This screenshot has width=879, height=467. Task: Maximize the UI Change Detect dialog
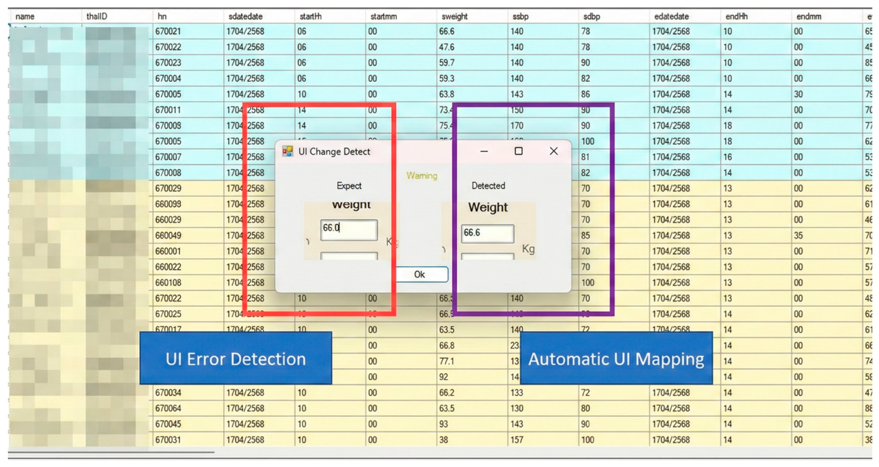coord(518,151)
